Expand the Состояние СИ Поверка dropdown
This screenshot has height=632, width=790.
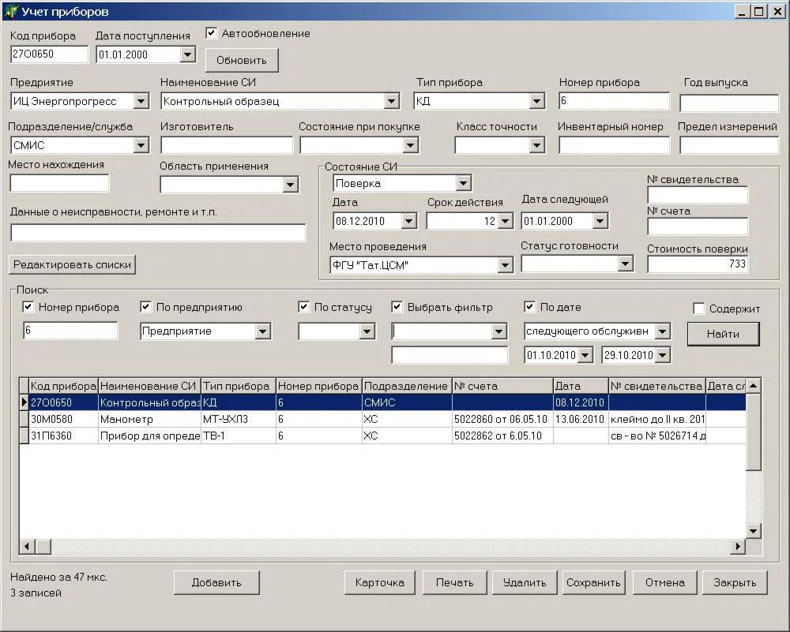pyautogui.click(x=463, y=183)
